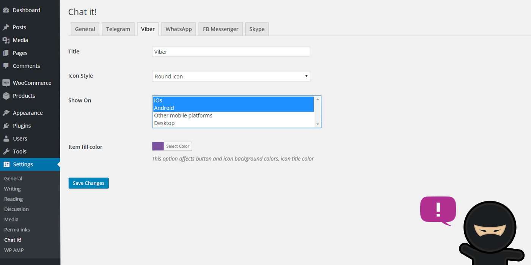
Task: Click the Show On list up arrow
Action: [318, 99]
